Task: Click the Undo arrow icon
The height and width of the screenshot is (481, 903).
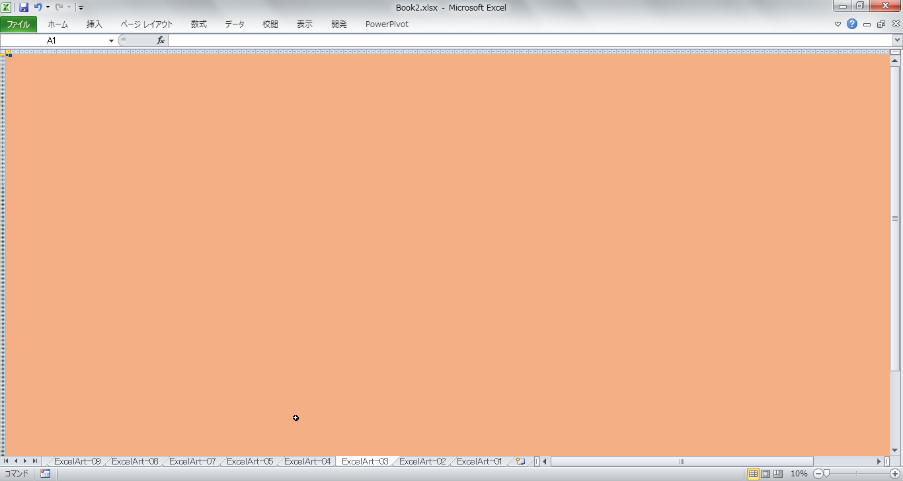Action: 38,7
